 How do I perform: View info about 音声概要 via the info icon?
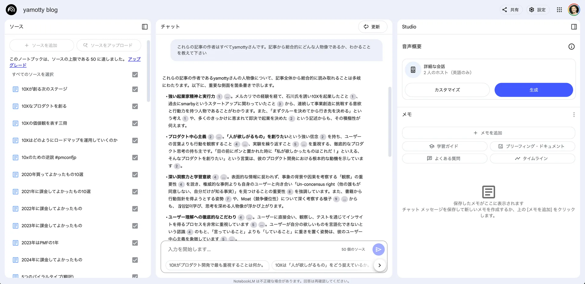(x=571, y=46)
